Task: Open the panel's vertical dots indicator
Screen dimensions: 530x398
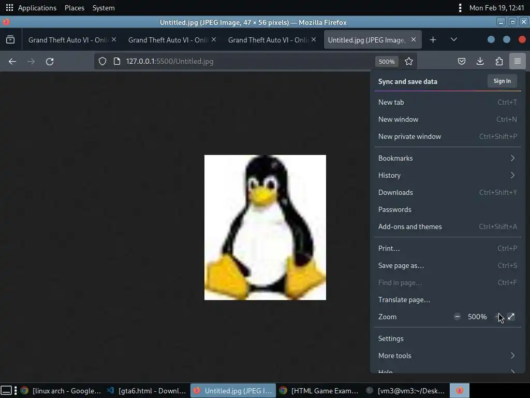Action: click(460, 8)
